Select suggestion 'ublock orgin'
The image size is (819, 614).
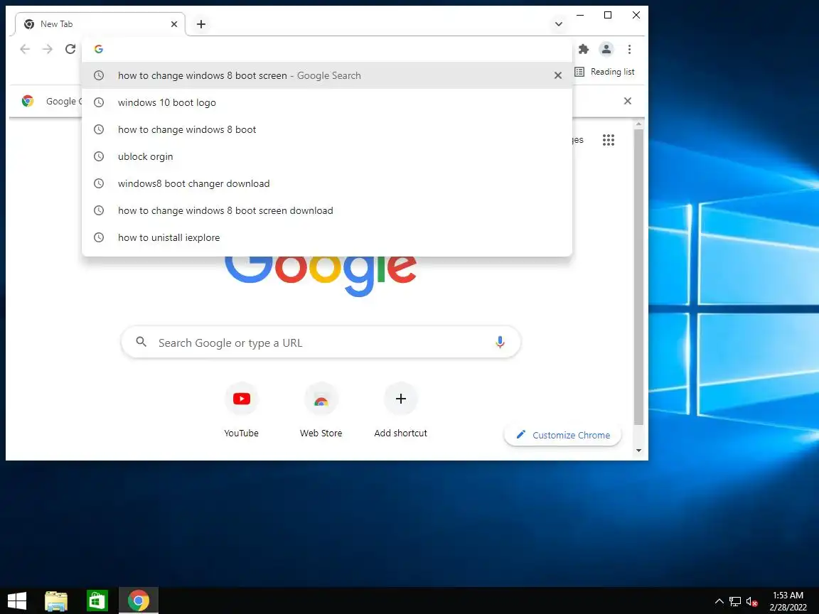click(x=327, y=156)
